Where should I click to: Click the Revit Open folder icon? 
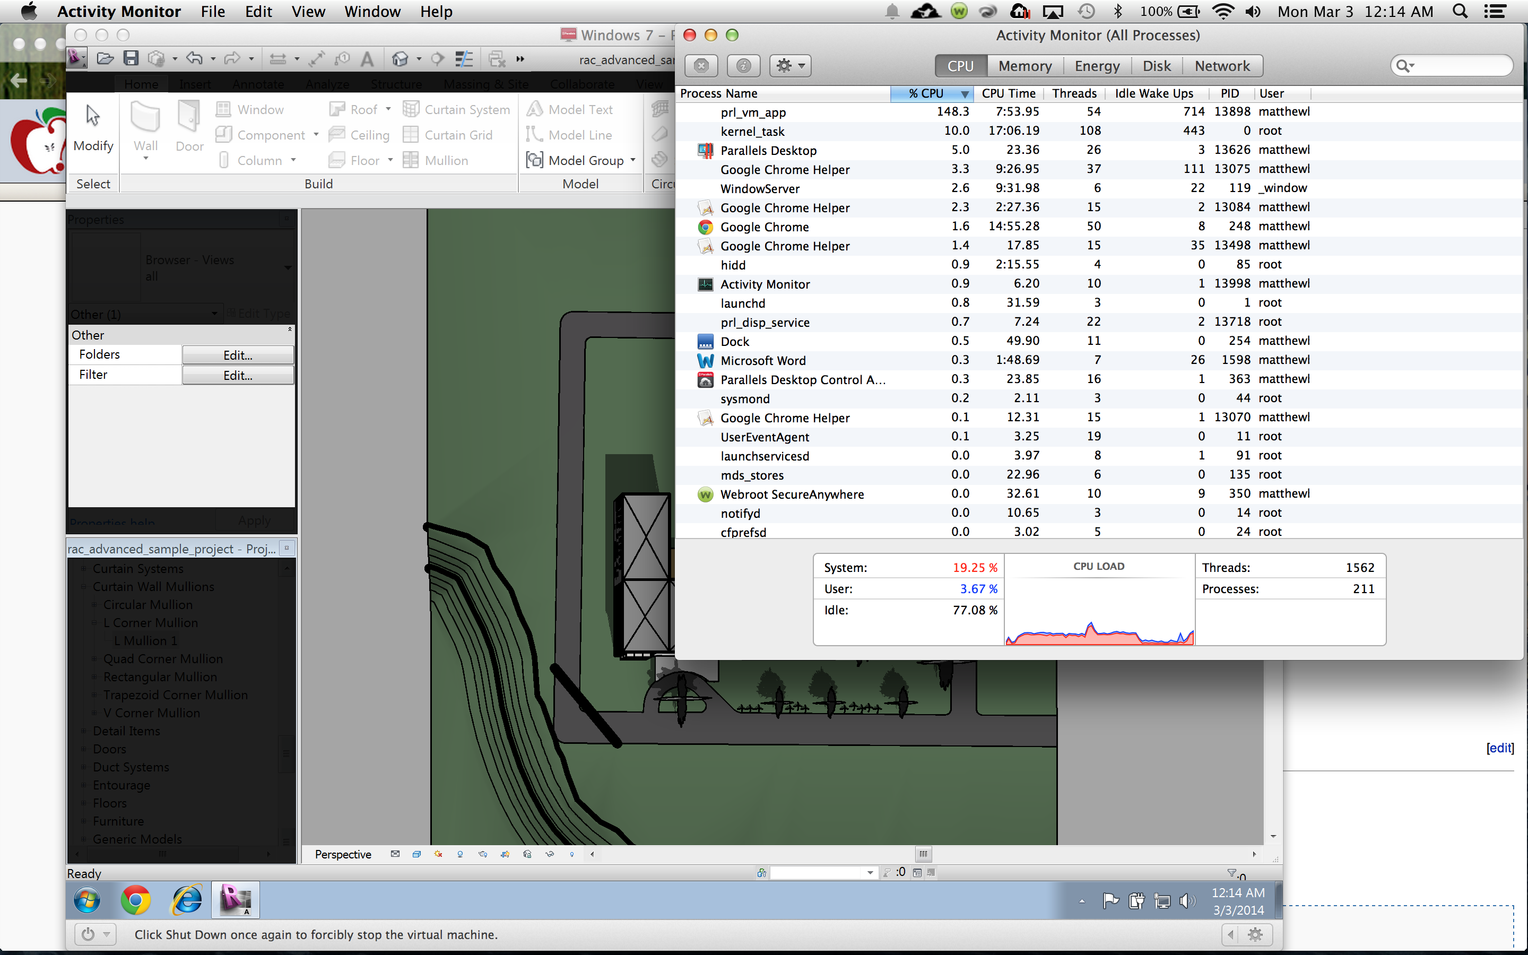(x=105, y=59)
